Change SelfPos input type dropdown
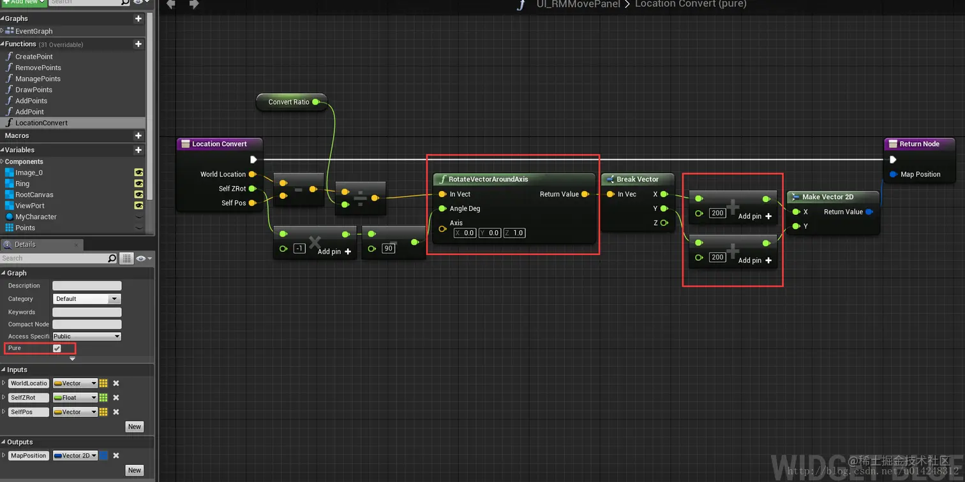The image size is (965, 482). point(75,412)
